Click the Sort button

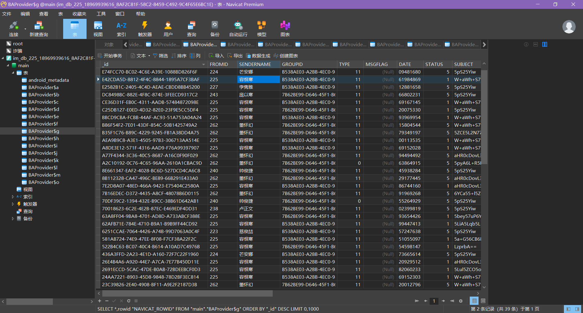point(179,56)
